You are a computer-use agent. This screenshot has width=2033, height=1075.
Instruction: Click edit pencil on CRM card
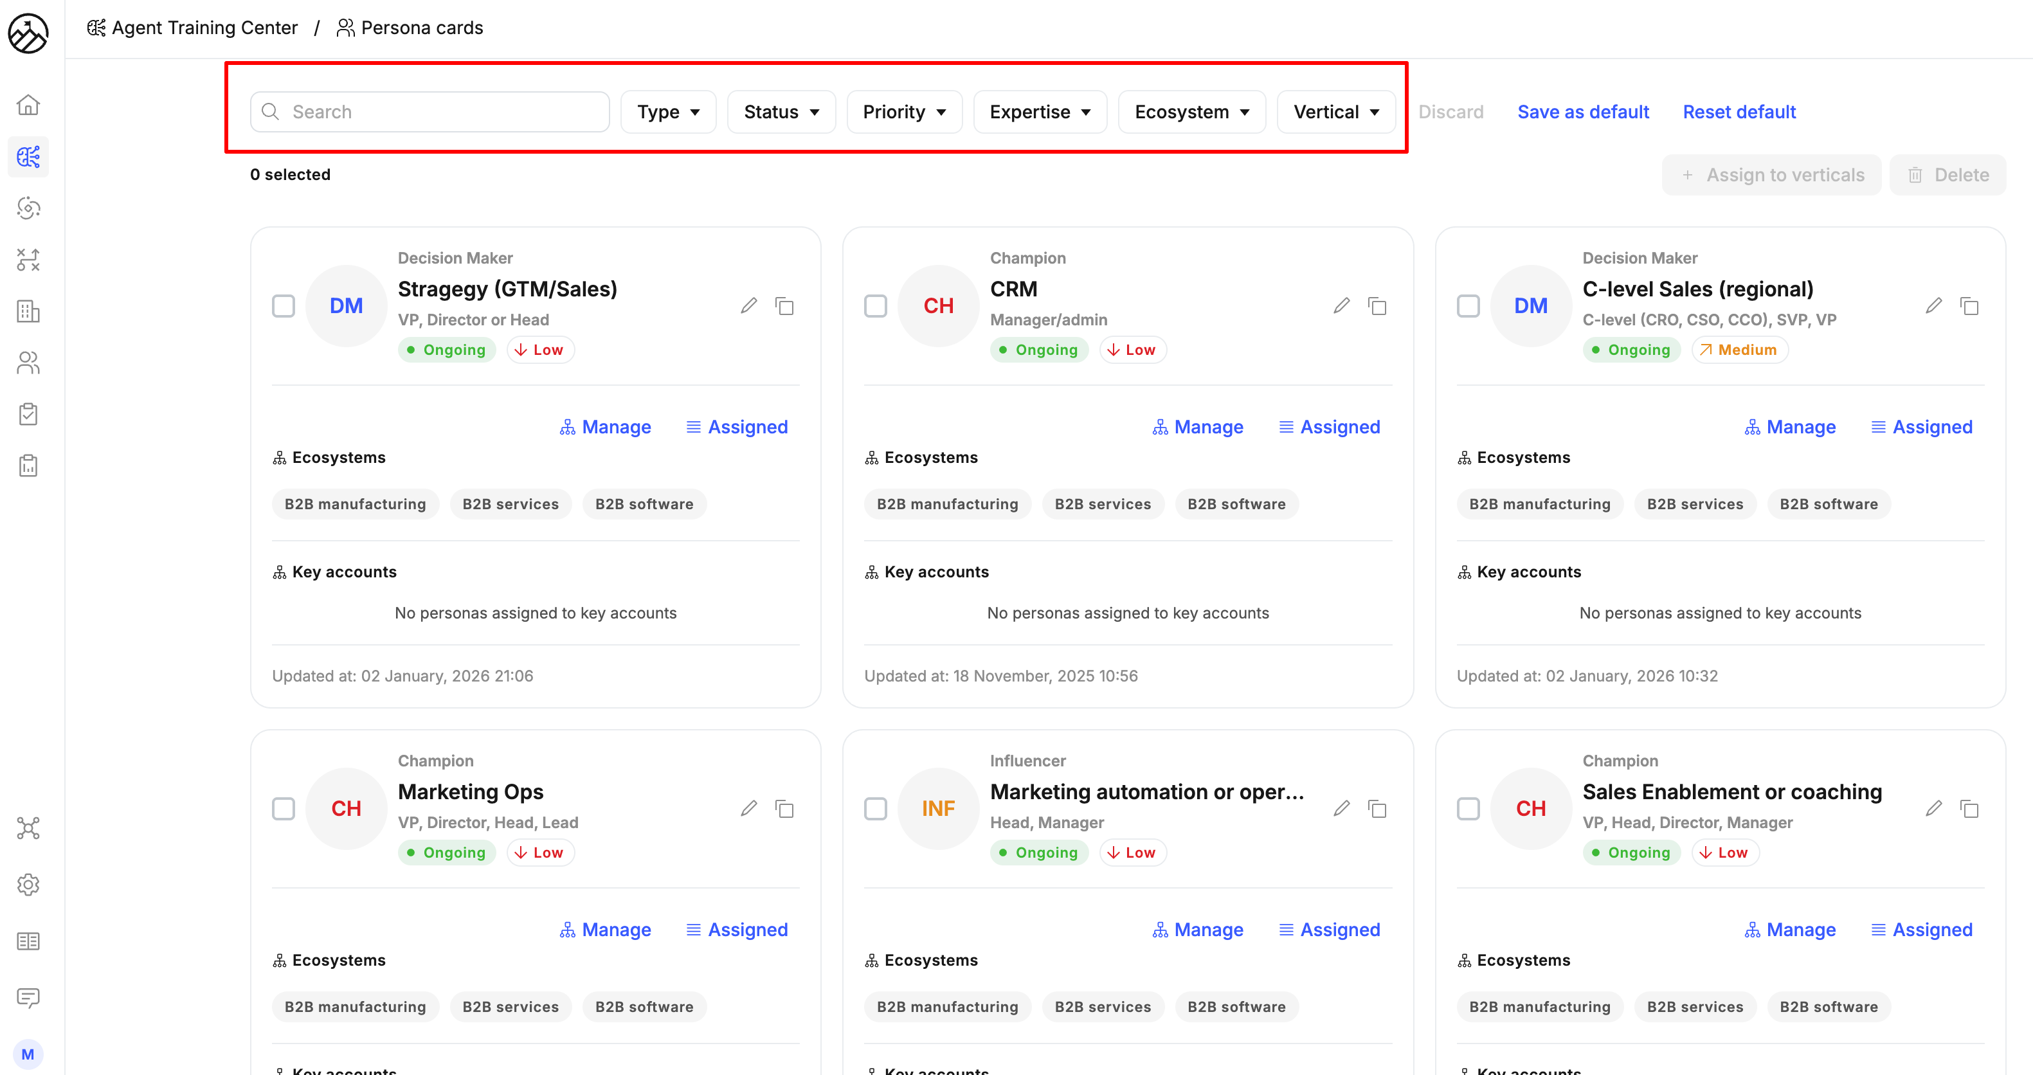1341,305
